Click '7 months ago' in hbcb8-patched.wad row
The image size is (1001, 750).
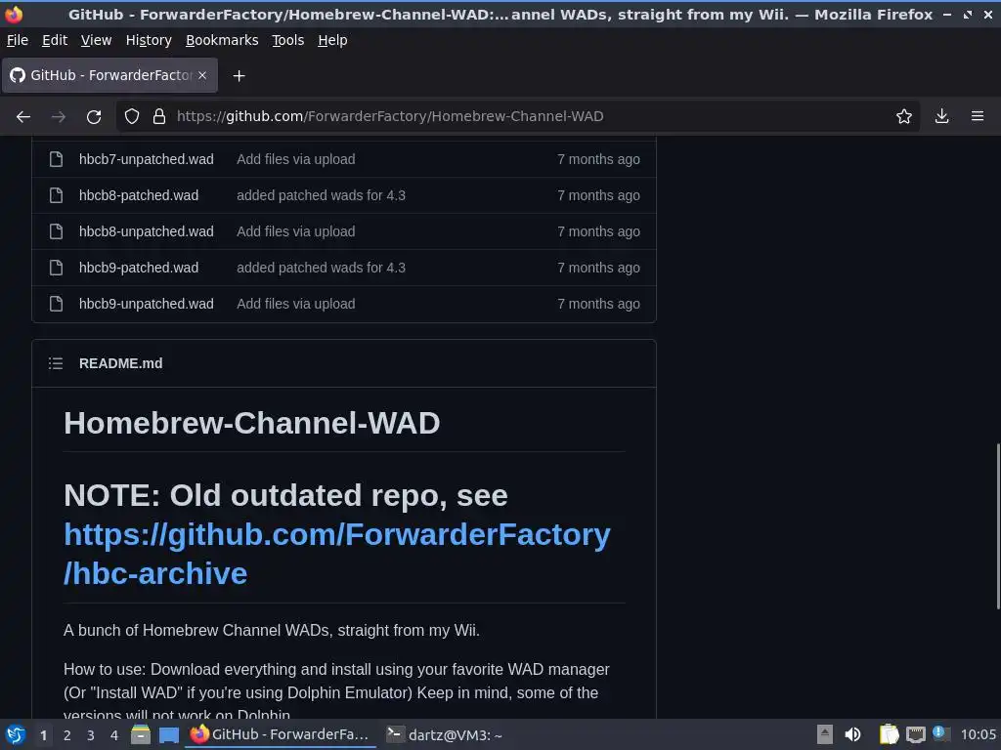coord(598,195)
